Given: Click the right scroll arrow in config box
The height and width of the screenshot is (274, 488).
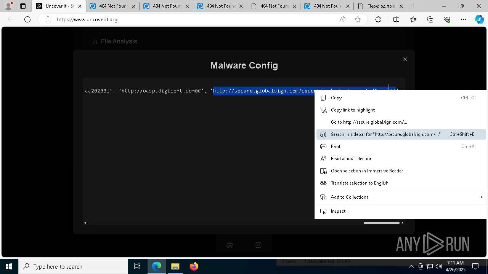Looking at the screenshot, I should (x=403, y=223).
